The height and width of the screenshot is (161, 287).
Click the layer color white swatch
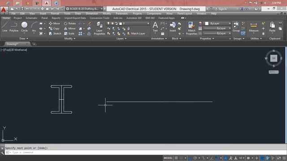tap(121, 24)
